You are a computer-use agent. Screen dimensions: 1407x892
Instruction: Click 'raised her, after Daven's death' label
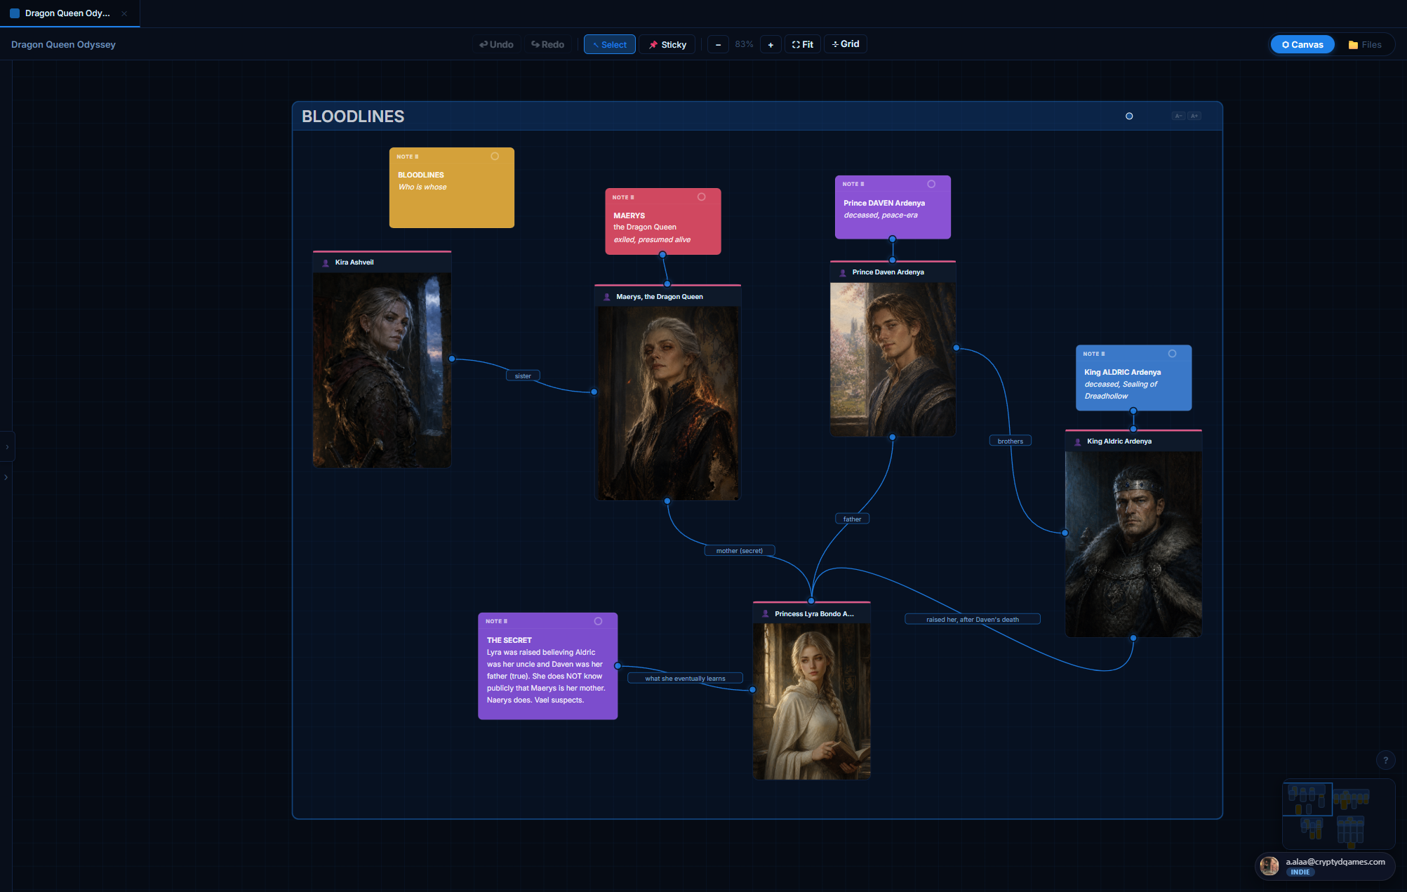(972, 620)
